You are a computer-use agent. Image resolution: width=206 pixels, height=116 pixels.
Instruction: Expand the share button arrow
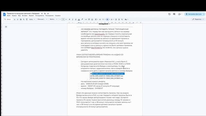click(204, 14)
